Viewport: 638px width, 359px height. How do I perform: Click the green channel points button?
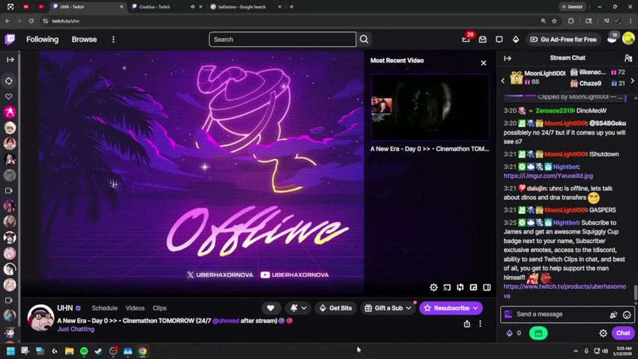[538, 333]
